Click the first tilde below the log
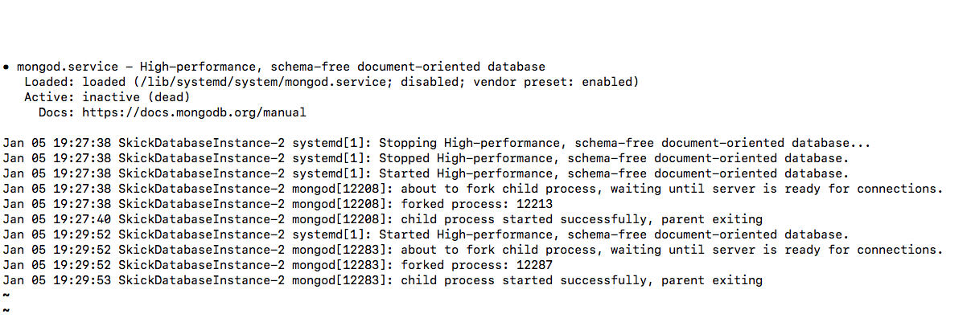This screenshot has height=322, width=967. click(x=6, y=295)
